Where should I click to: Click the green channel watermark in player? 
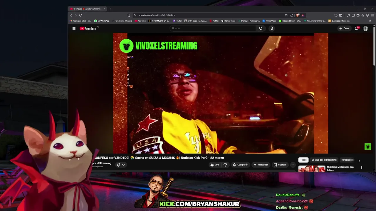tap(367, 147)
